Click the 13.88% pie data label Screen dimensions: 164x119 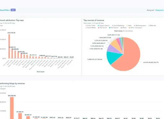pyautogui.click(x=95, y=59)
